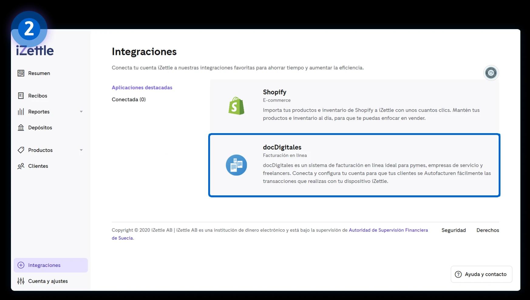Open the docDigitales integration title
Viewport: 530px width, 300px height.
(x=282, y=147)
